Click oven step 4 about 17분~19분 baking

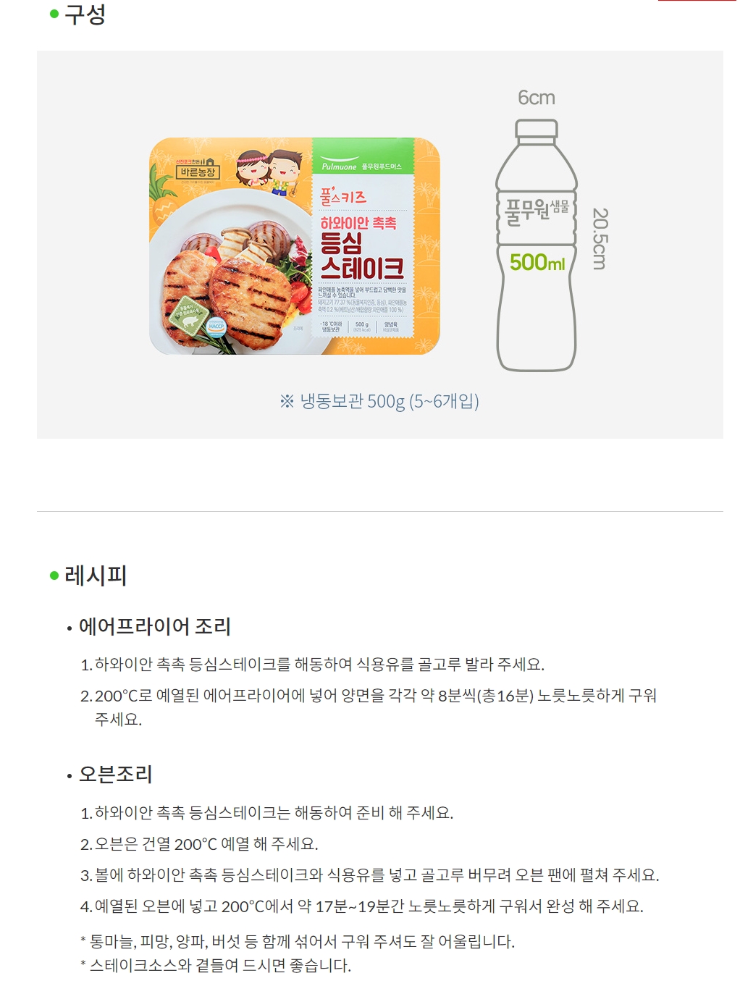click(362, 906)
